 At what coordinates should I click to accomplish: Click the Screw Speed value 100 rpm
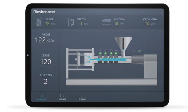tap(149, 24)
